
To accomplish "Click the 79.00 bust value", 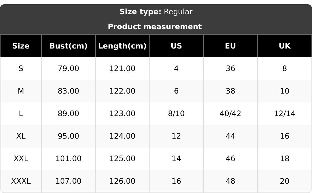I will [x=68, y=69].
